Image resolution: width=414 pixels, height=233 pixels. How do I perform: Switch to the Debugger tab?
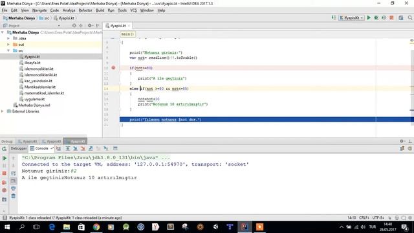click(19, 148)
